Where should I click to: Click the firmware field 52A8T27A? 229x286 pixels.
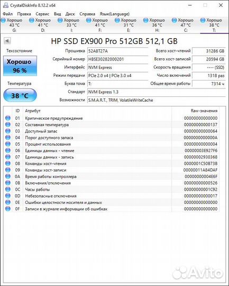point(118,51)
